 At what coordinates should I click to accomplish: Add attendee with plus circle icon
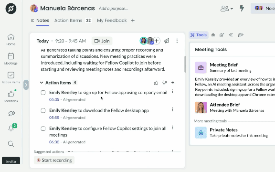157,41
